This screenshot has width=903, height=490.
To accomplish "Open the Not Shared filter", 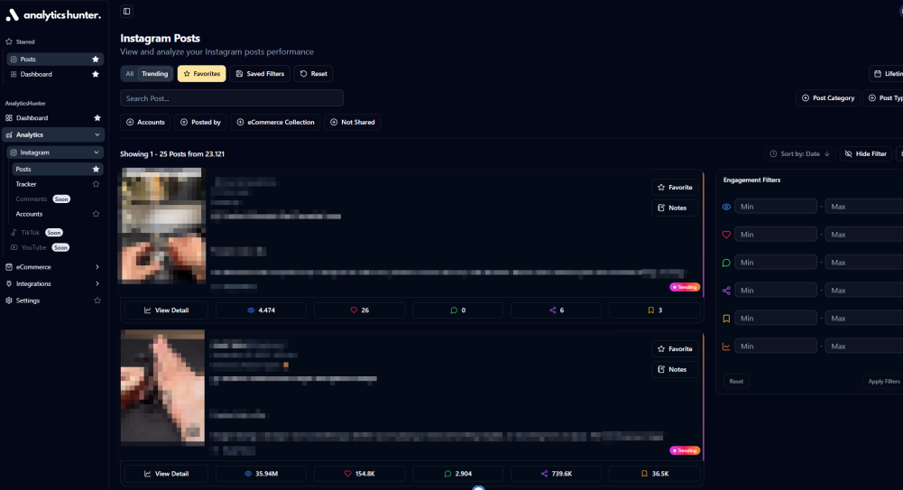I will (x=353, y=122).
